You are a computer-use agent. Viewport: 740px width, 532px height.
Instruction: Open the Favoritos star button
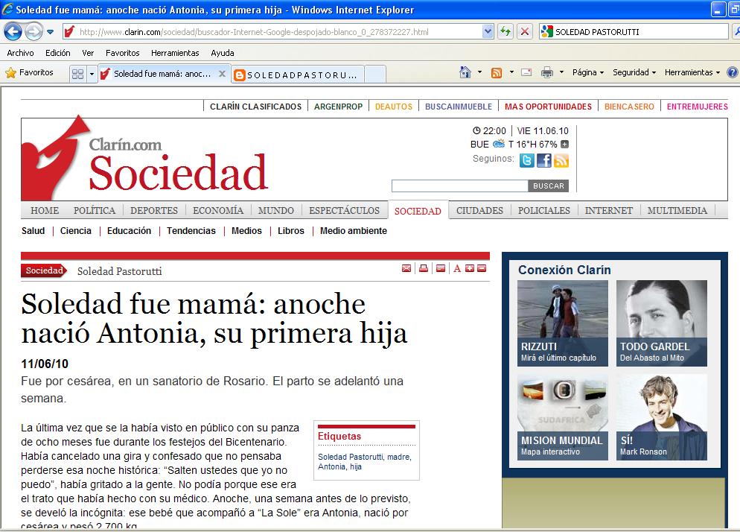click(x=29, y=73)
